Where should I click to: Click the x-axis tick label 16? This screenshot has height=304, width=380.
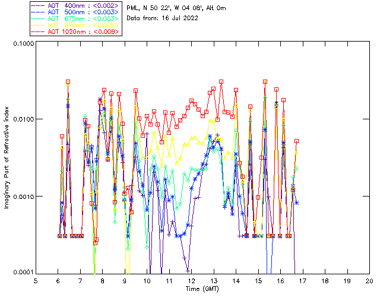(280, 281)
